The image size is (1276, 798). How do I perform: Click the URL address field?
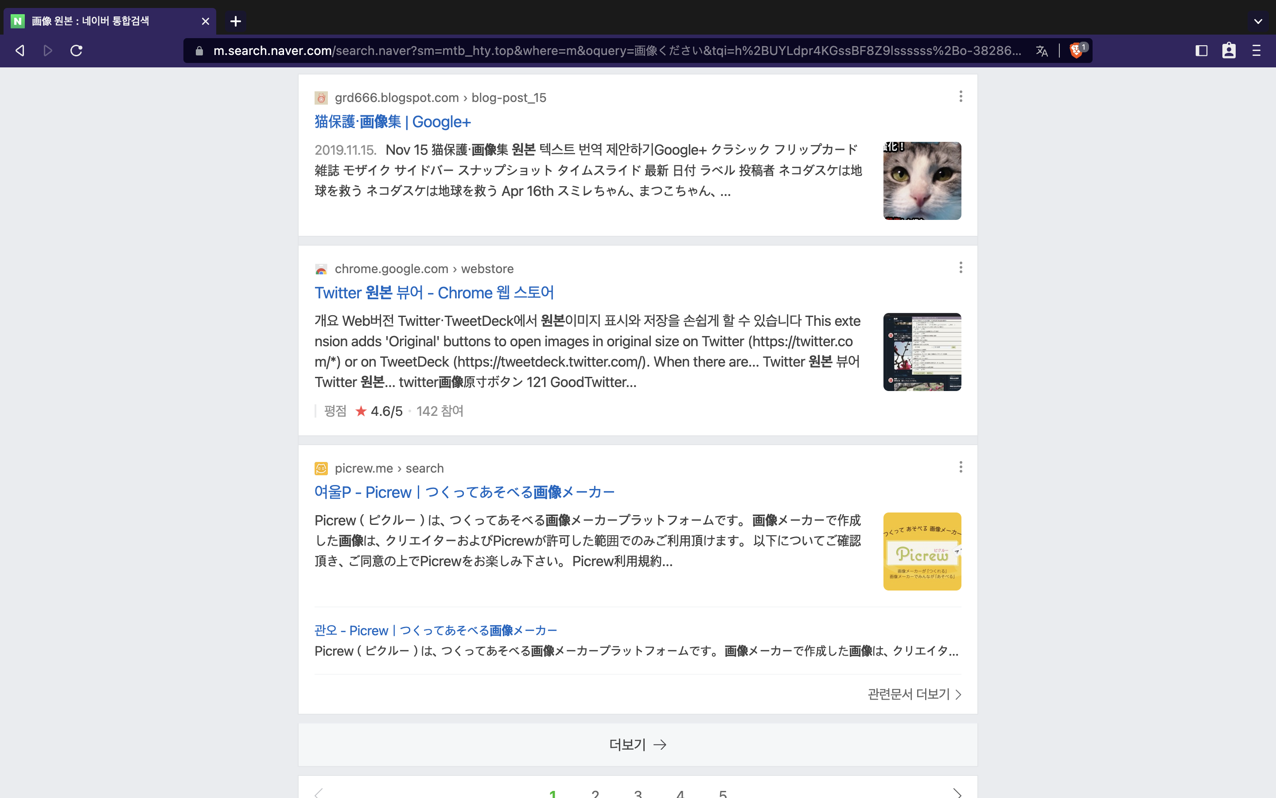(617, 51)
